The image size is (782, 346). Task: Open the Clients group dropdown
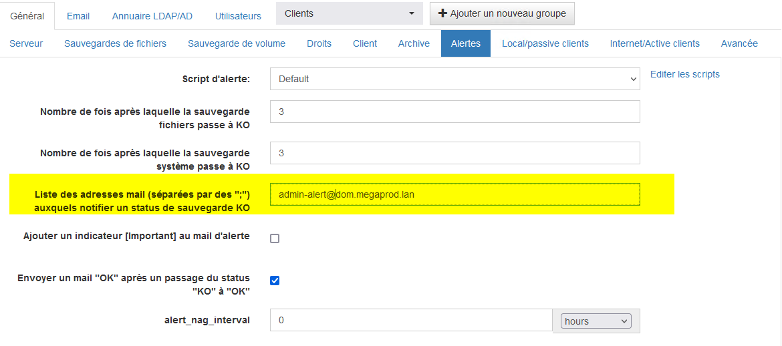349,13
